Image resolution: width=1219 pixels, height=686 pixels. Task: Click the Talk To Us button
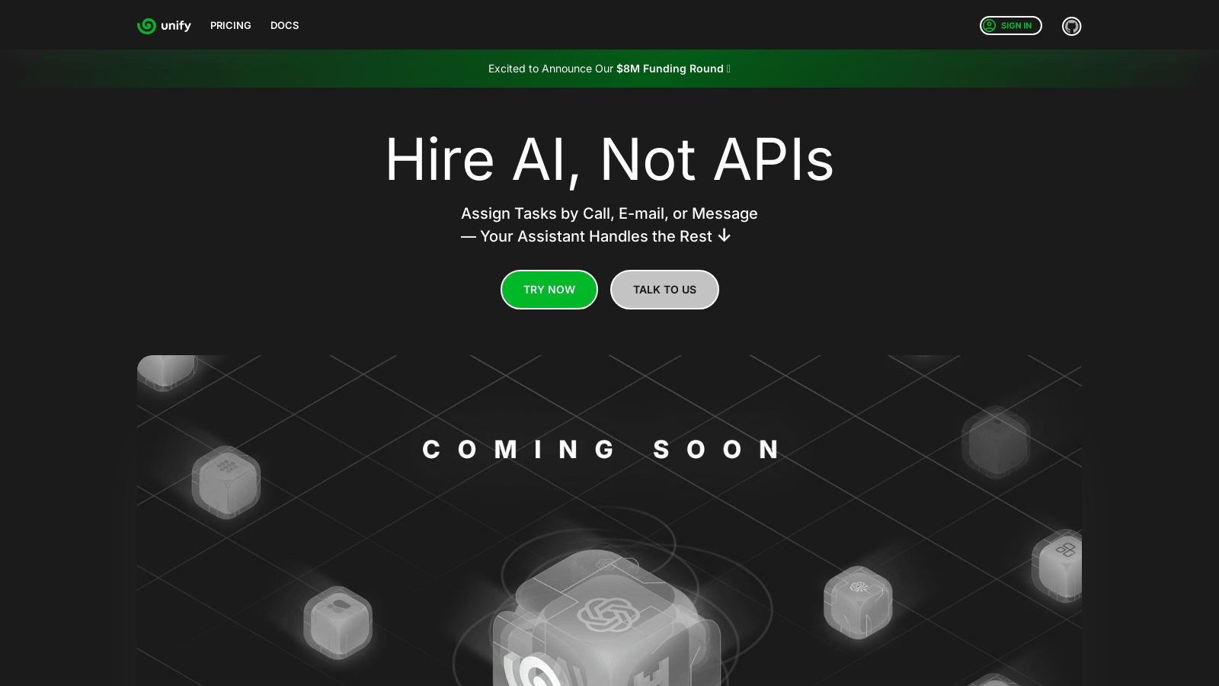click(664, 290)
